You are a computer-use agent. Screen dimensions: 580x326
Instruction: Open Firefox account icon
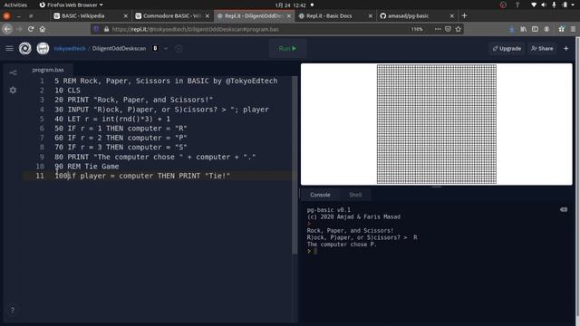point(546,29)
